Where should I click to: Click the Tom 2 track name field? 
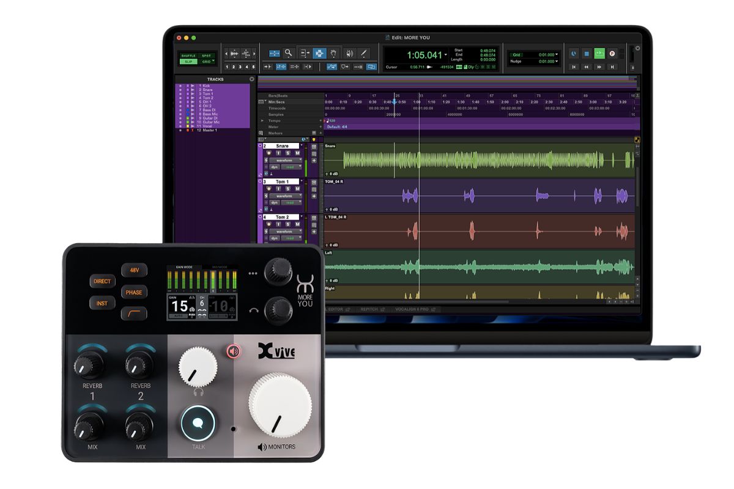pos(281,217)
